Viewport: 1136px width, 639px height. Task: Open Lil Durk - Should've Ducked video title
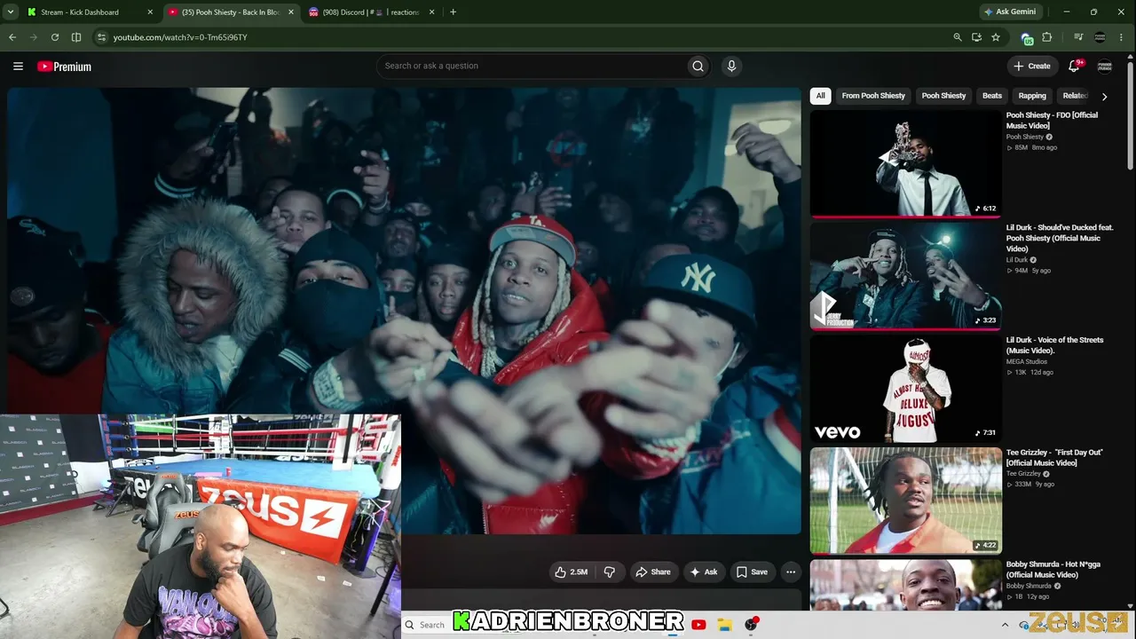(x=1060, y=238)
